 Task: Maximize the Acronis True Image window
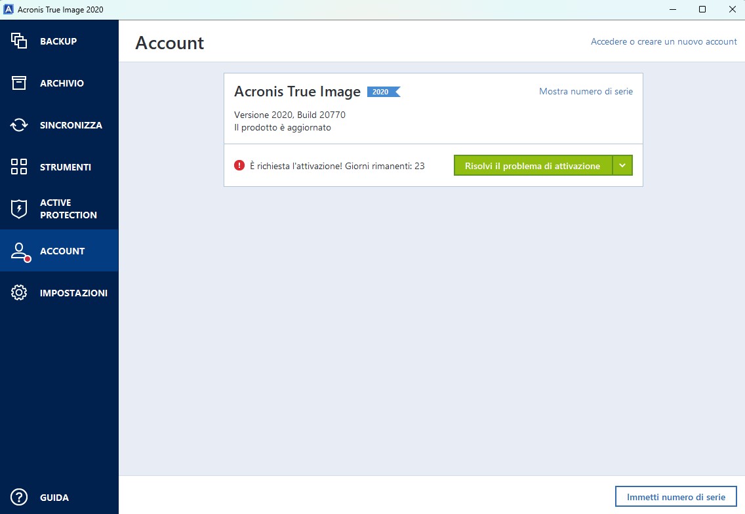tap(702, 9)
